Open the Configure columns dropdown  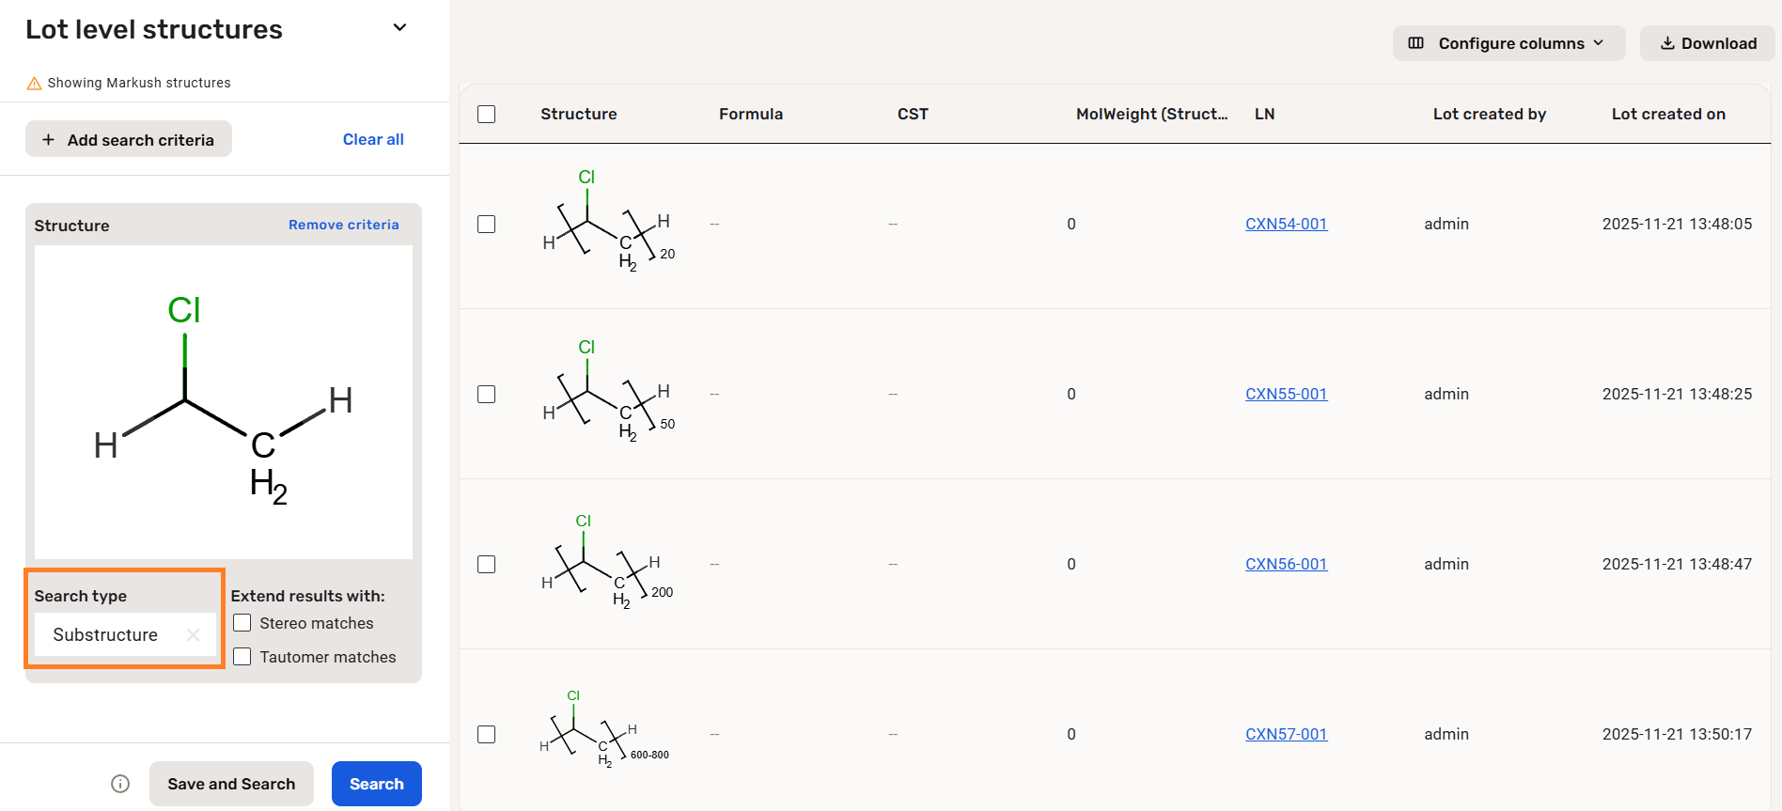click(x=1508, y=43)
